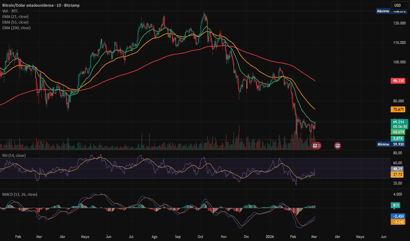Viewport: 410px width, 241px height.
Task: Click the 3,87K volume value tag
Action: tap(398, 138)
